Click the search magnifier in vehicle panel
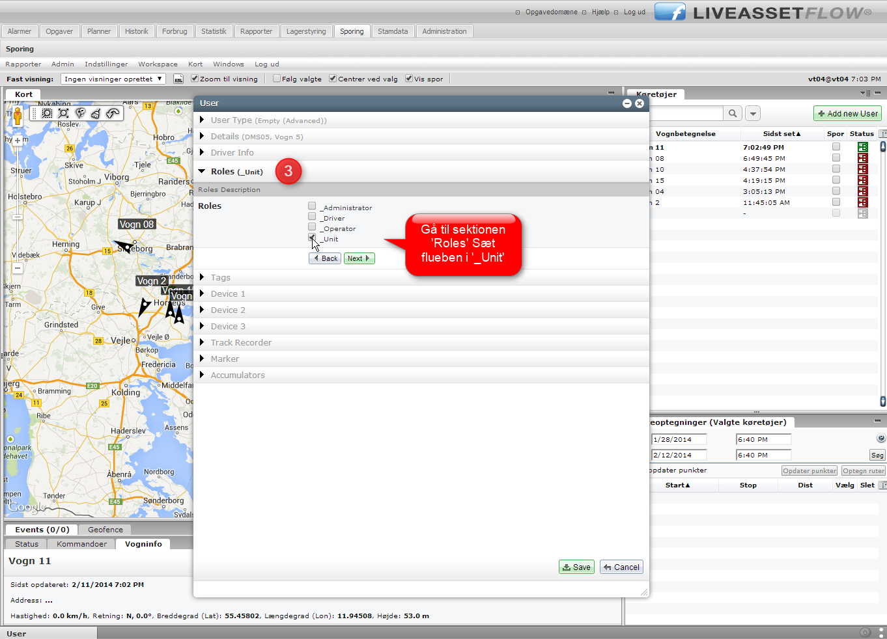 (733, 113)
